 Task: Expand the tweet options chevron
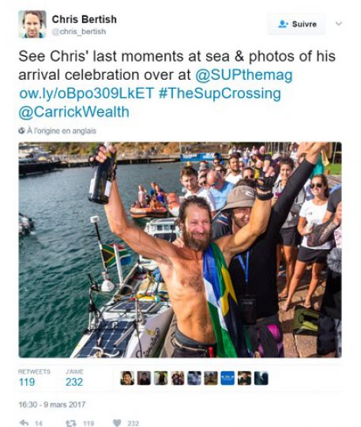tap(339, 24)
